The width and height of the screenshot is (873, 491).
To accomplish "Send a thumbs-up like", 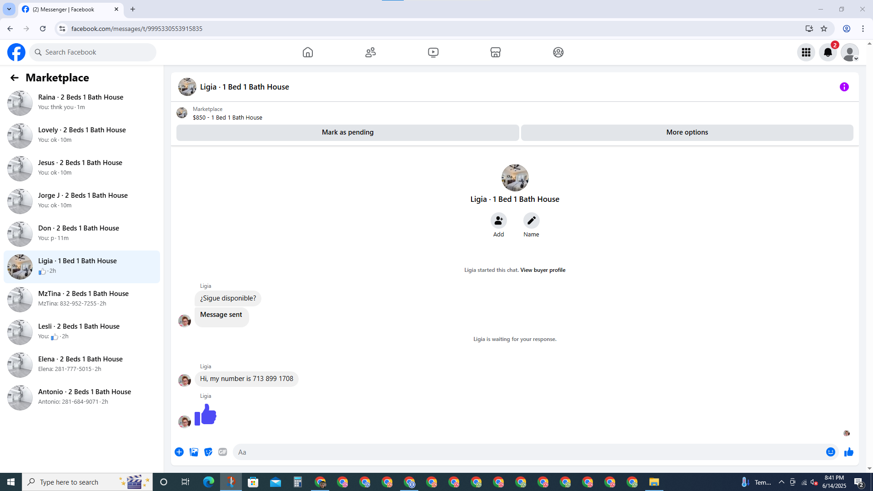I will pos(849,452).
